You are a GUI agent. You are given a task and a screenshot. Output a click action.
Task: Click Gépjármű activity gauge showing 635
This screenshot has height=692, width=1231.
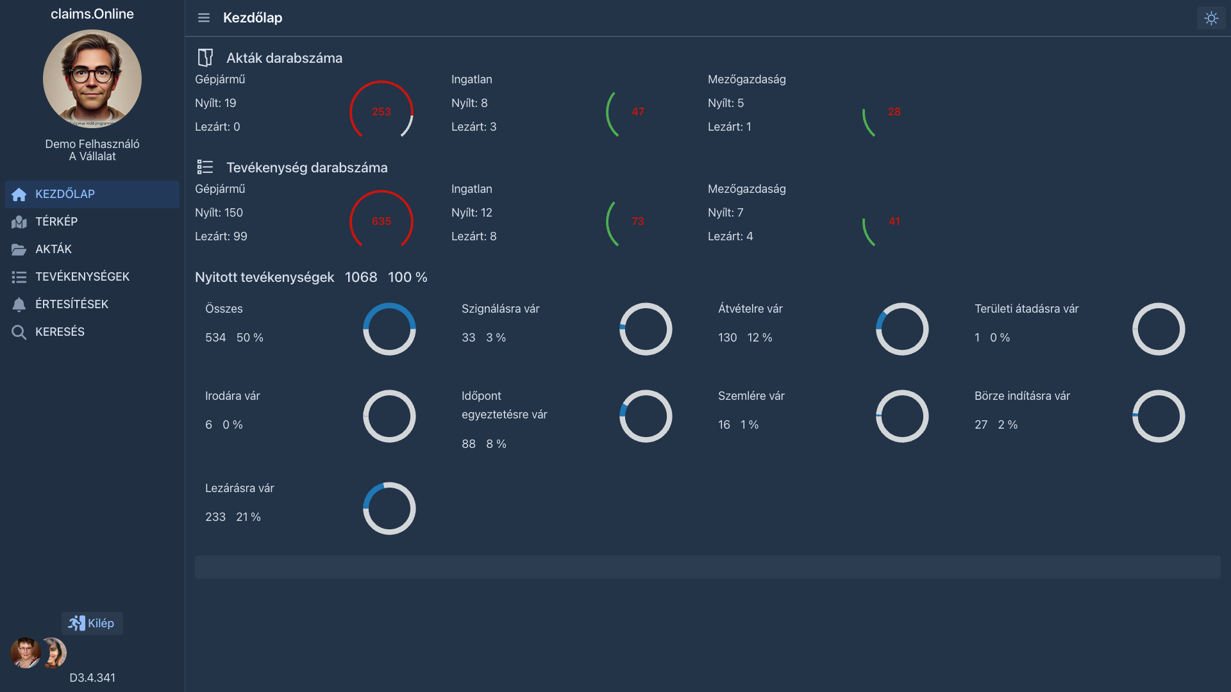pos(381,221)
